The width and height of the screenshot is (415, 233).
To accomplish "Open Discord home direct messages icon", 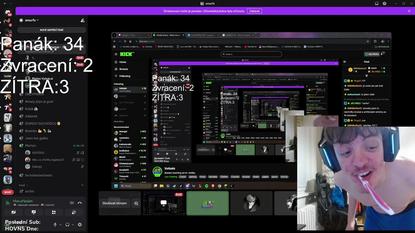I will point(8,12).
